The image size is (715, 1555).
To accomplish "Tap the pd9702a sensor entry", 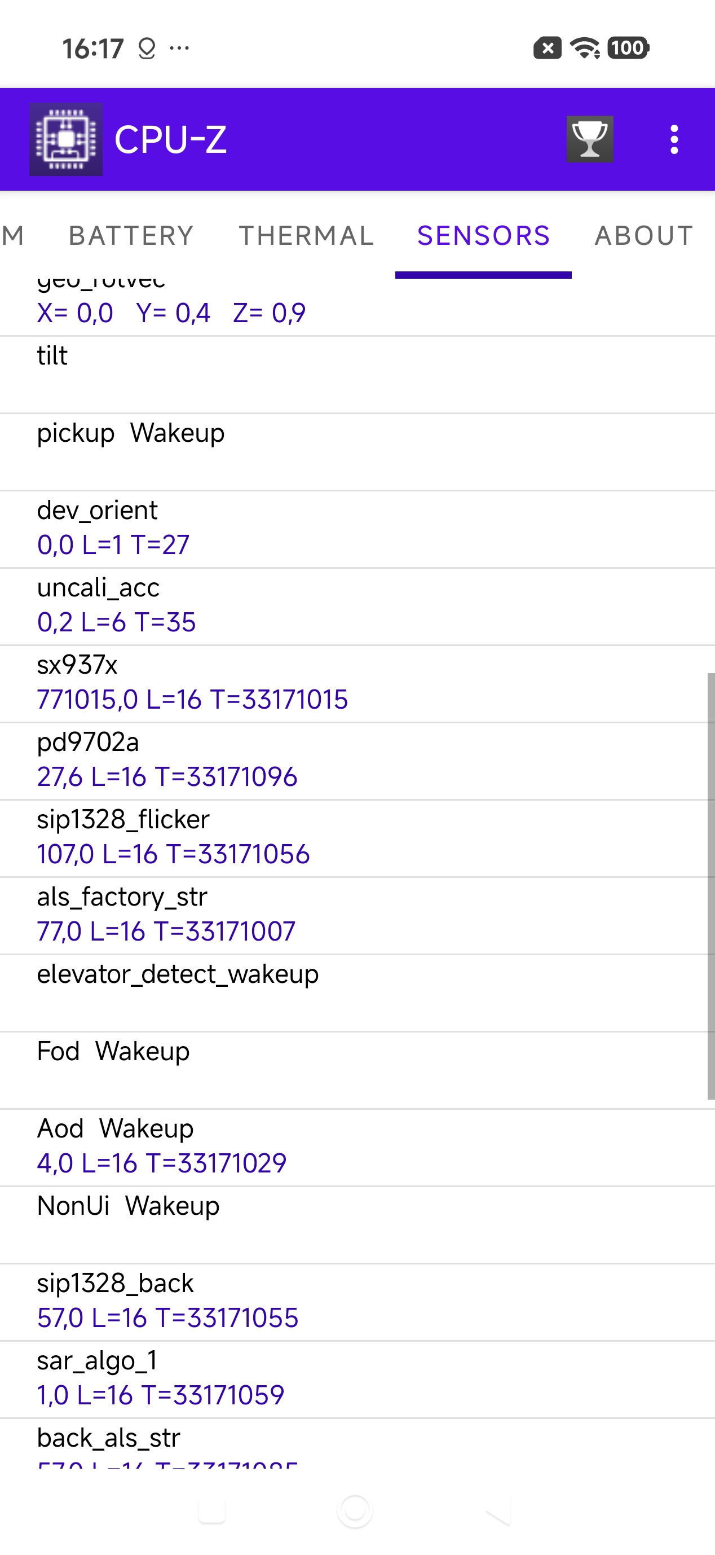I will (357, 761).
